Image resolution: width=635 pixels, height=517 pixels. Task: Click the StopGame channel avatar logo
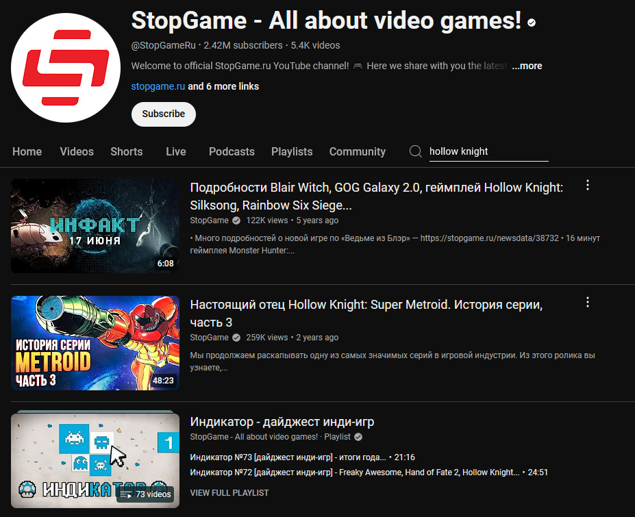(x=66, y=68)
